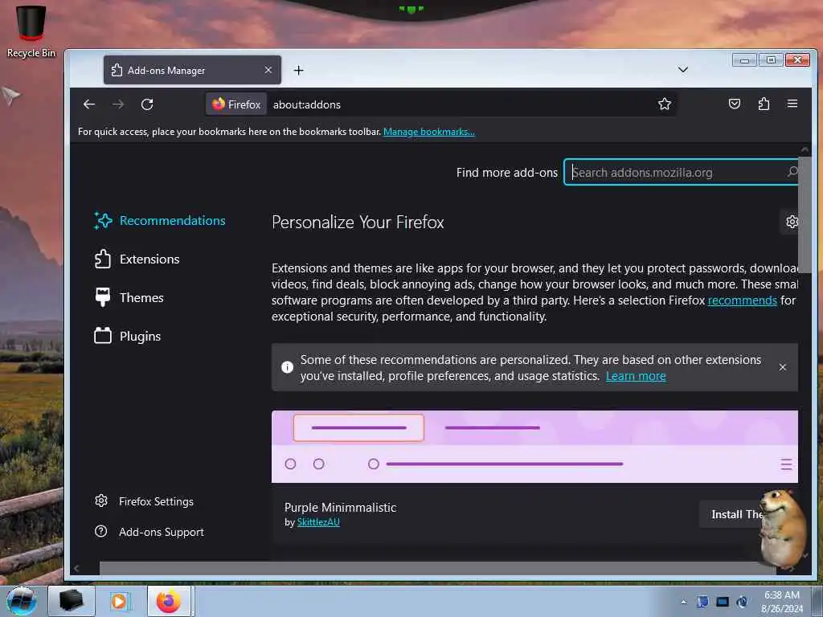Open the Learn more link
The width and height of the screenshot is (823, 617).
pyautogui.click(x=636, y=376)
